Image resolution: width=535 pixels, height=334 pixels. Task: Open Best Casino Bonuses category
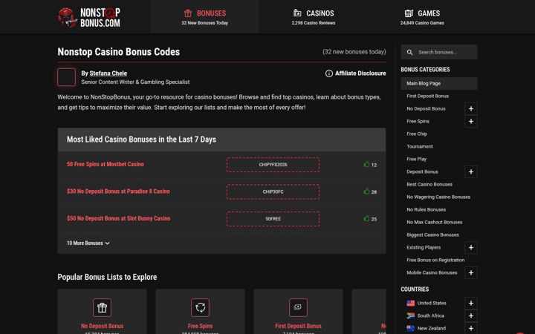429,184
